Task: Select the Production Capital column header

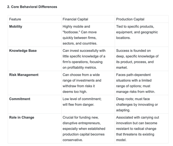Action: tap(130, 19)
